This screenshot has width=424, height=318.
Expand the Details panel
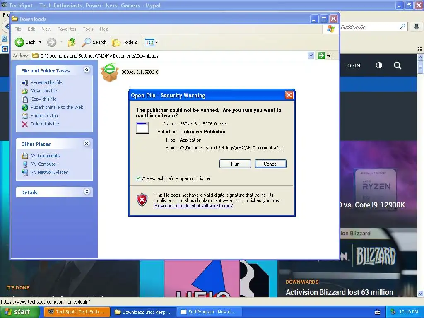[x=87, y=192]
